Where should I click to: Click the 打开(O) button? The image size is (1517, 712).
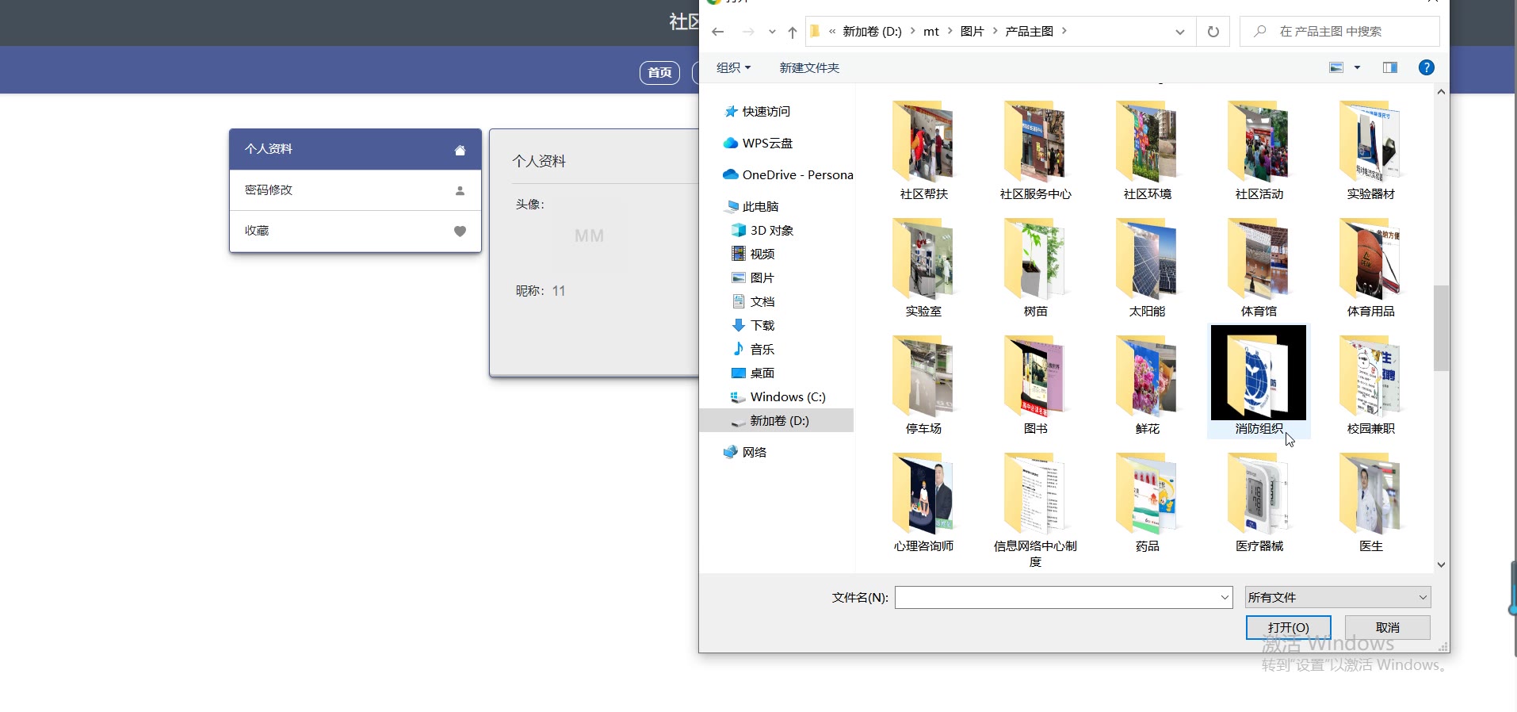1289,627
